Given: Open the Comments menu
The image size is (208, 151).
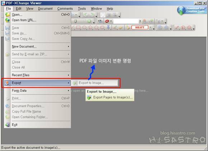Looking at the screenshot, I should click(x=65, y=9).
